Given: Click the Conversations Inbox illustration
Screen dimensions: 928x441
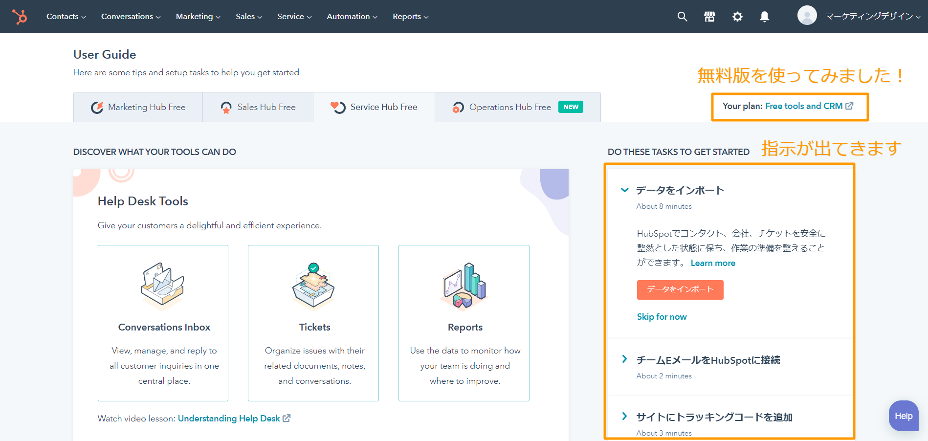Looking at the screenshot, I should (162, 286).
